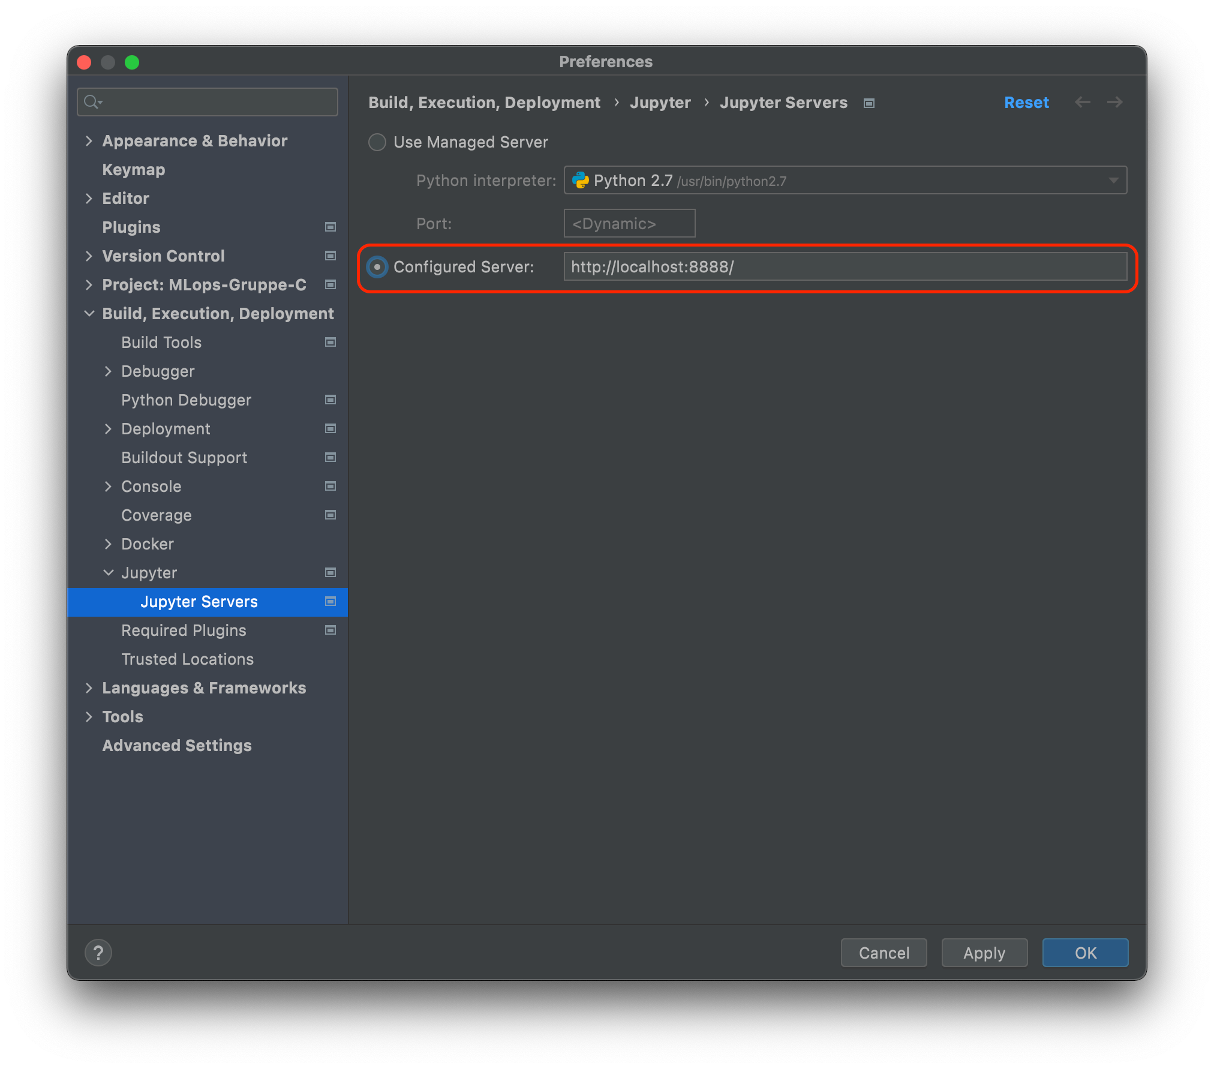The width and height of the screenshot is (1214, 1069).
Task: Open the Python interpreter dropdown
Action: point(1113,181)
